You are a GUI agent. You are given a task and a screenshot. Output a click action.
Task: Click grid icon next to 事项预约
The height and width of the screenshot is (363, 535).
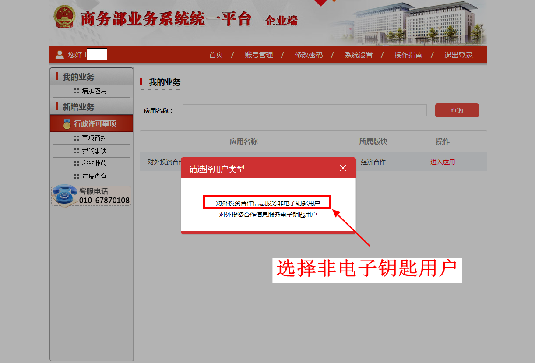pos(76,138)
